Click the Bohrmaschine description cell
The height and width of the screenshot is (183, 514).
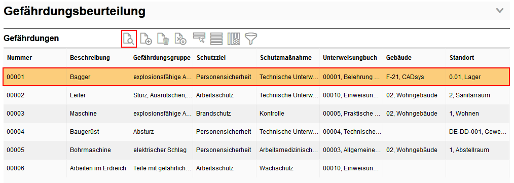pos(98,150)
